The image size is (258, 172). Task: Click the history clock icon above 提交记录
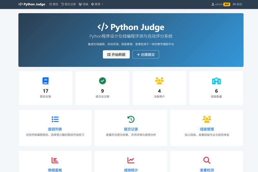pyautogui.click(x=131, y=119)
